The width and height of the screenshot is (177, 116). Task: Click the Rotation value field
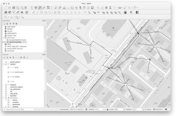point(137,109)
